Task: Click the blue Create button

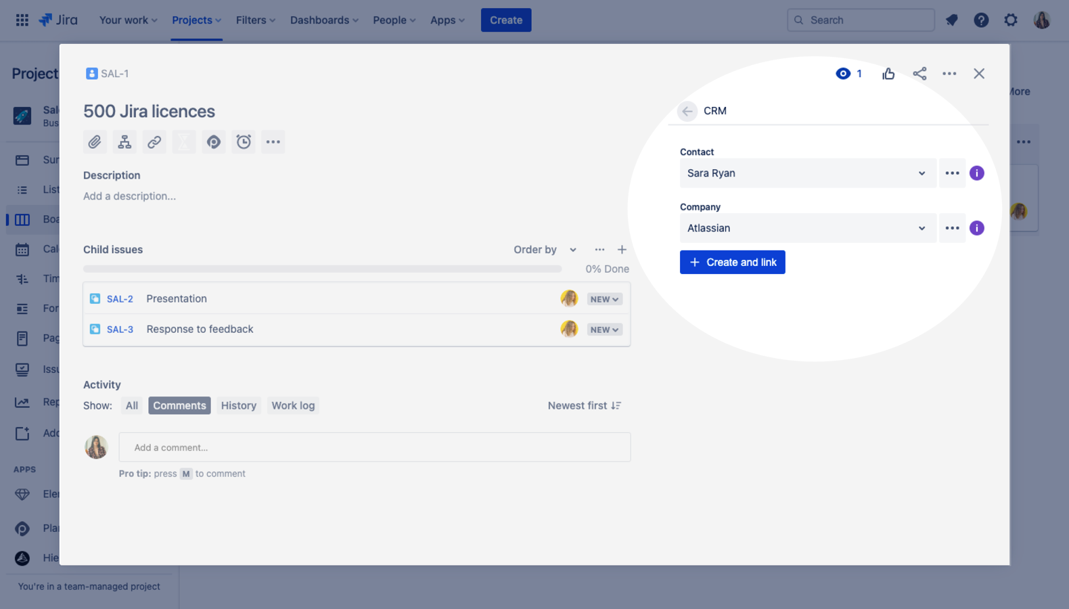Action: (506, 20)
